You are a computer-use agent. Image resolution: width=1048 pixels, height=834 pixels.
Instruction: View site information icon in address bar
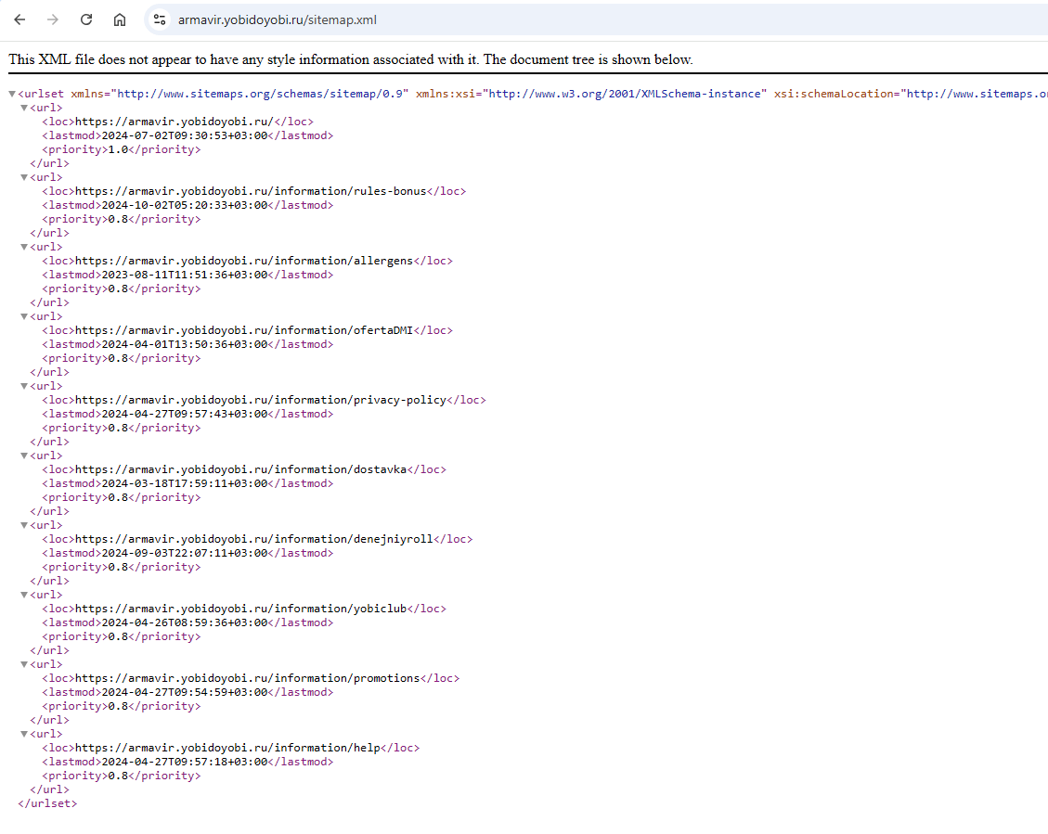point(160,19)
